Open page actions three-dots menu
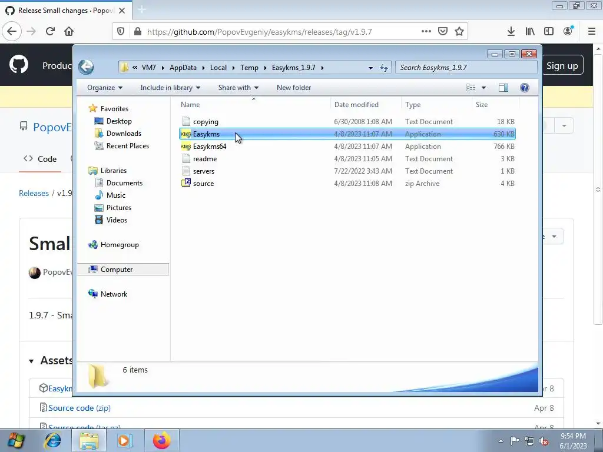Viewport: 603px width, 452px height. [426, 32]
